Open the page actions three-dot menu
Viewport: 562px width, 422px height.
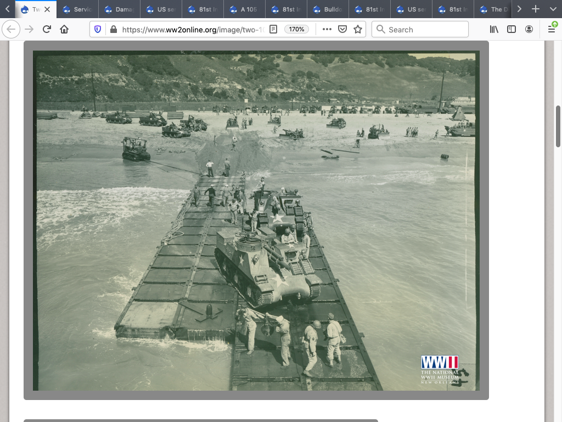327,30
